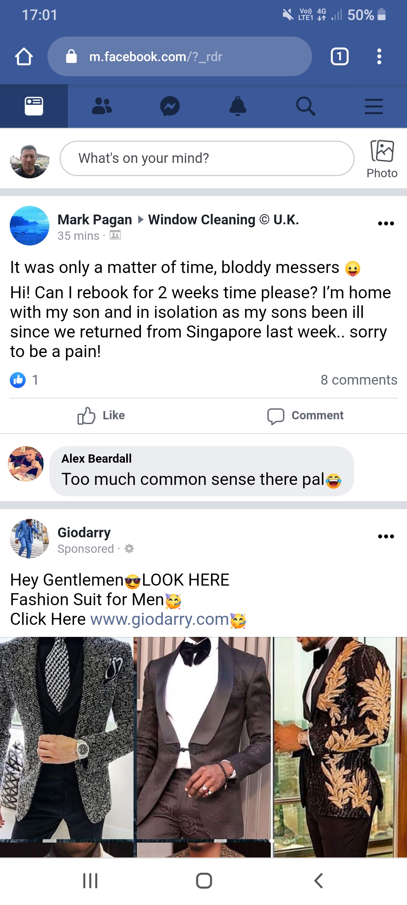This screenshot has width=407, height=905.
Task: Open the notifications bell
Action: click(x=238, y=106)
